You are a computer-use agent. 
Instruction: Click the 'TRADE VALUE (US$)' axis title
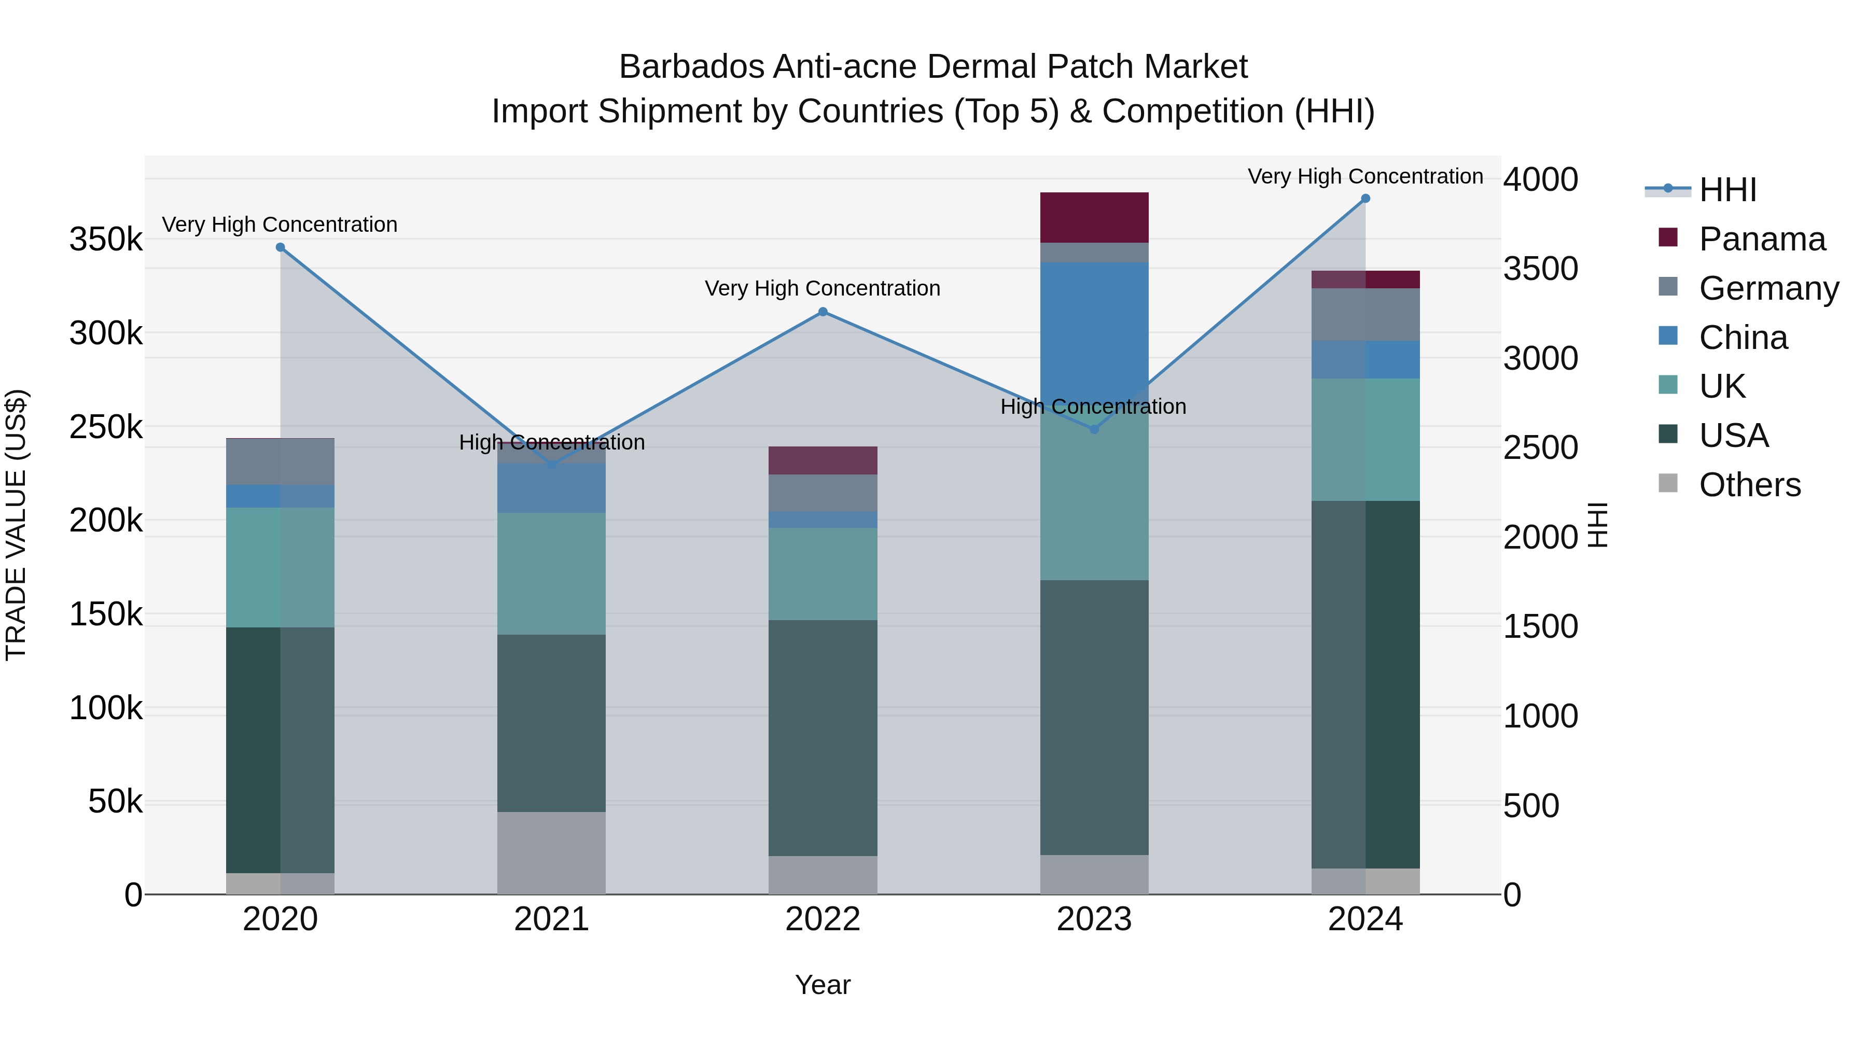[x=16, y=525]
